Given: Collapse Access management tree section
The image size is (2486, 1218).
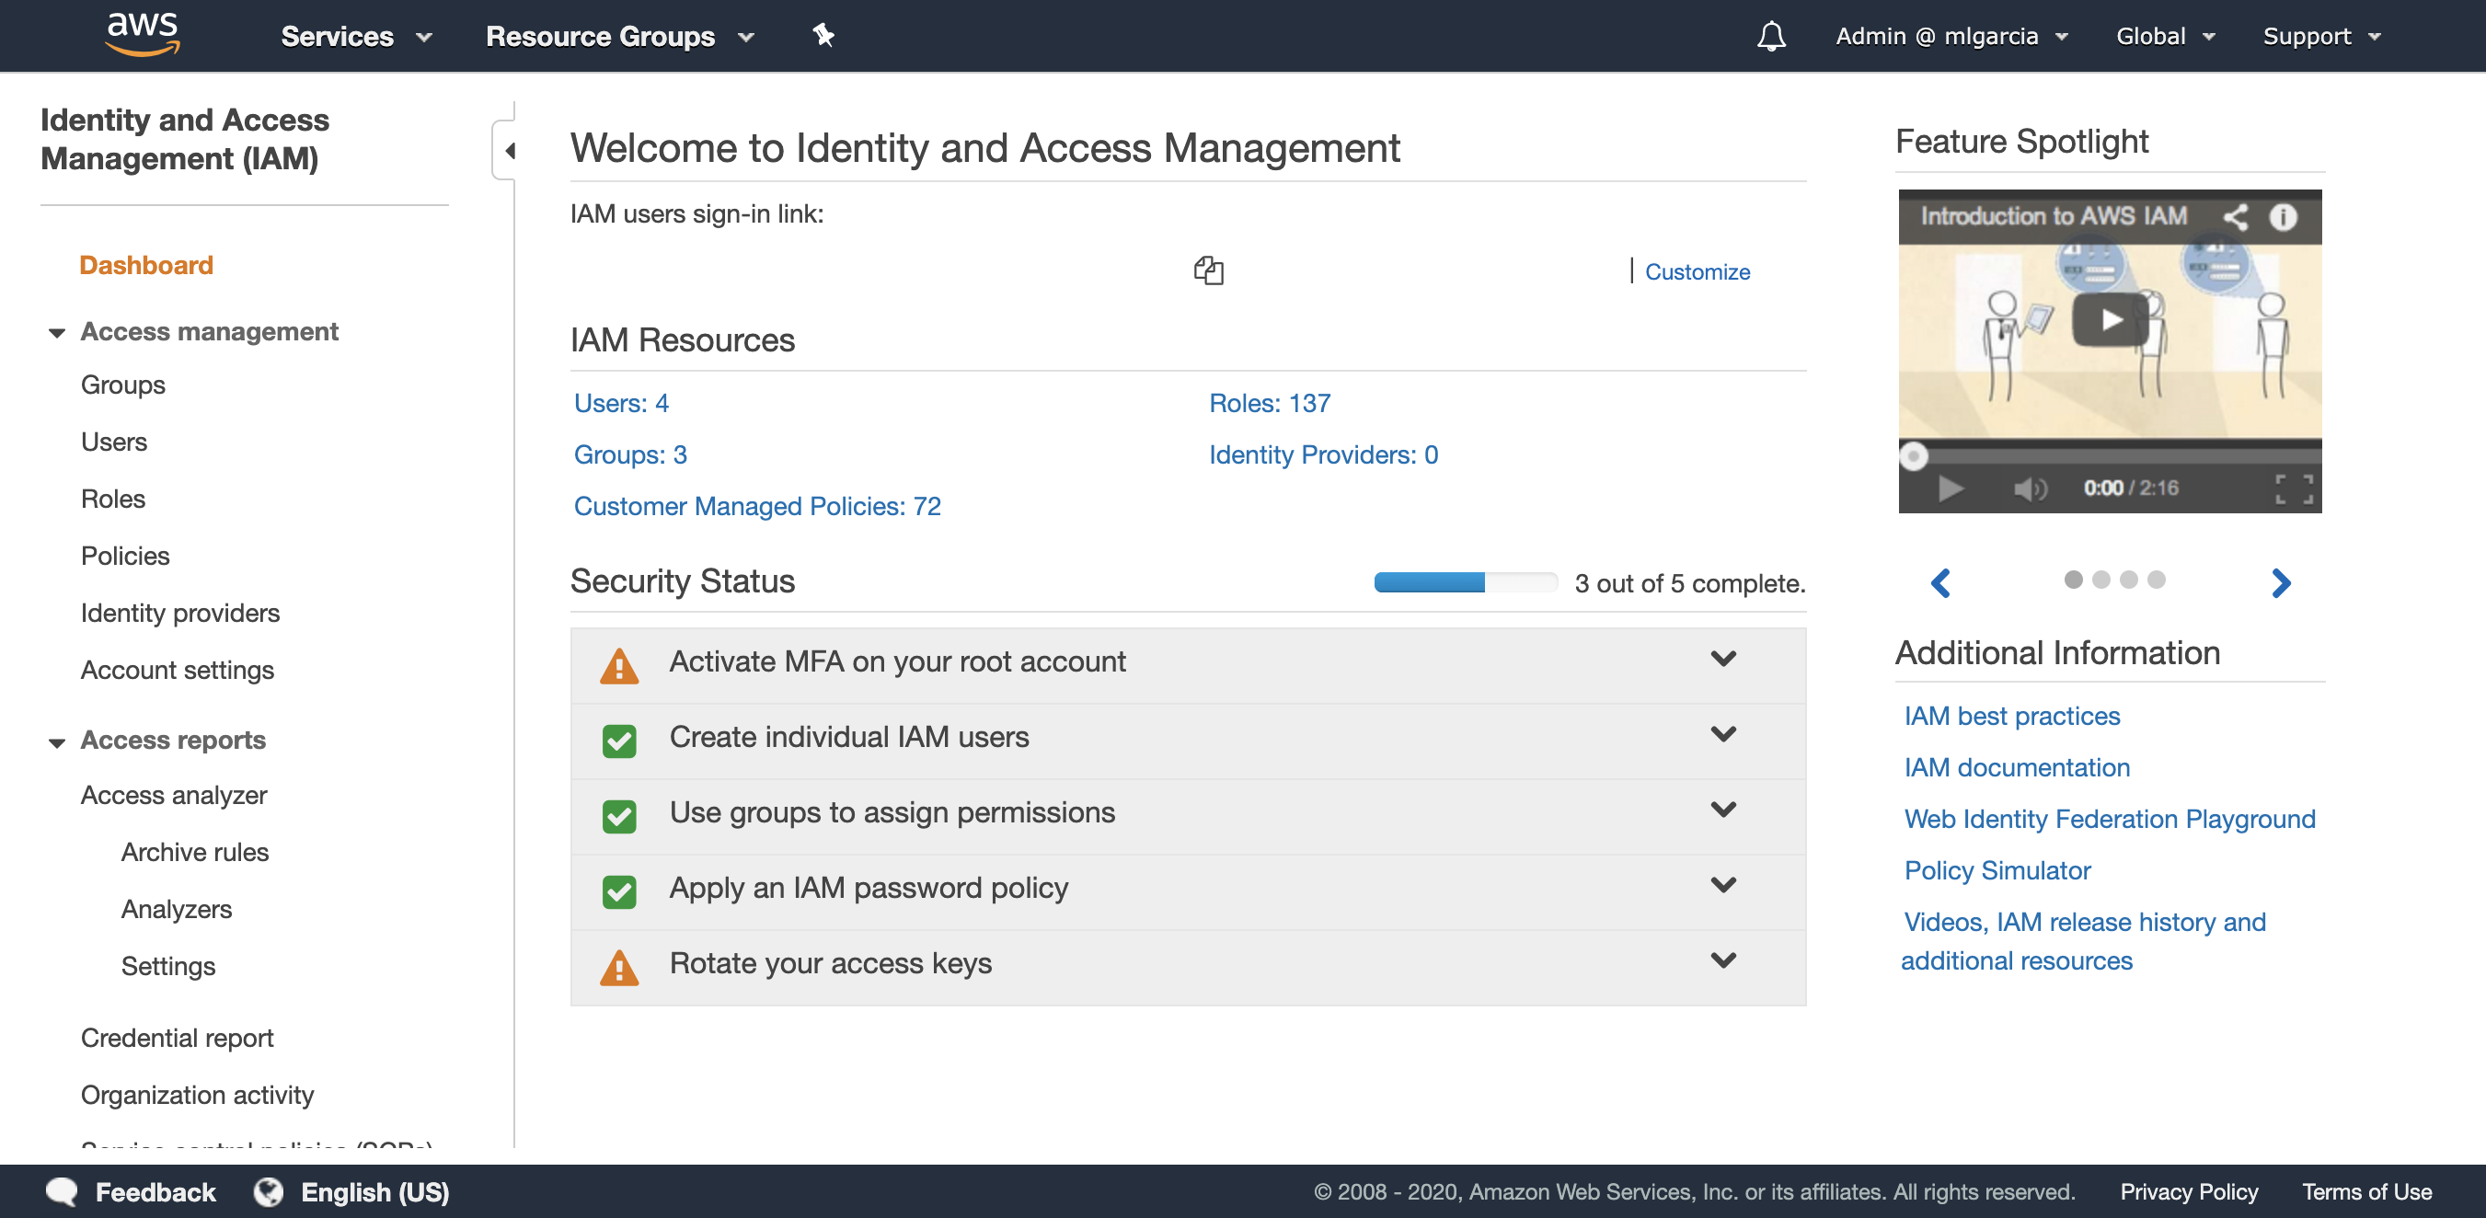Looking at the screenshot, I should pos(57,333).
